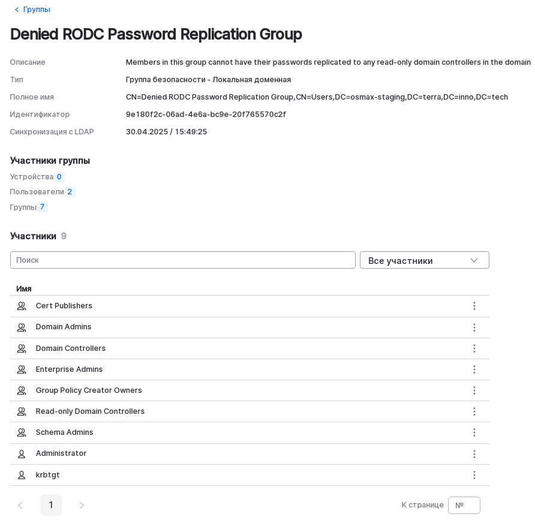The image size is (535, 523).
Task: Select page 1 in pagination
Action: point(51,505)
